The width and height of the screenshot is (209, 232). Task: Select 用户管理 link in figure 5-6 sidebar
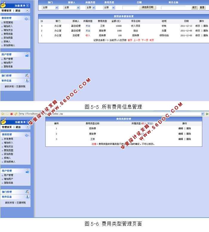coord(8,175)
